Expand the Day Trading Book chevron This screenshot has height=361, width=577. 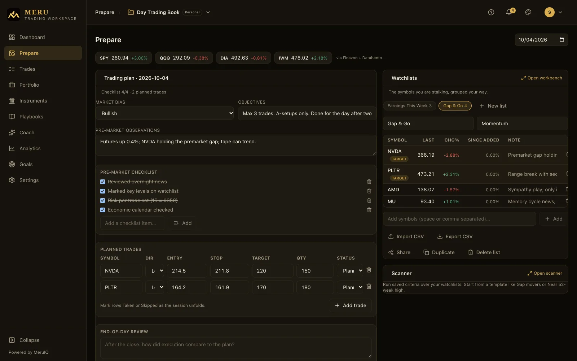pos(208,12)
